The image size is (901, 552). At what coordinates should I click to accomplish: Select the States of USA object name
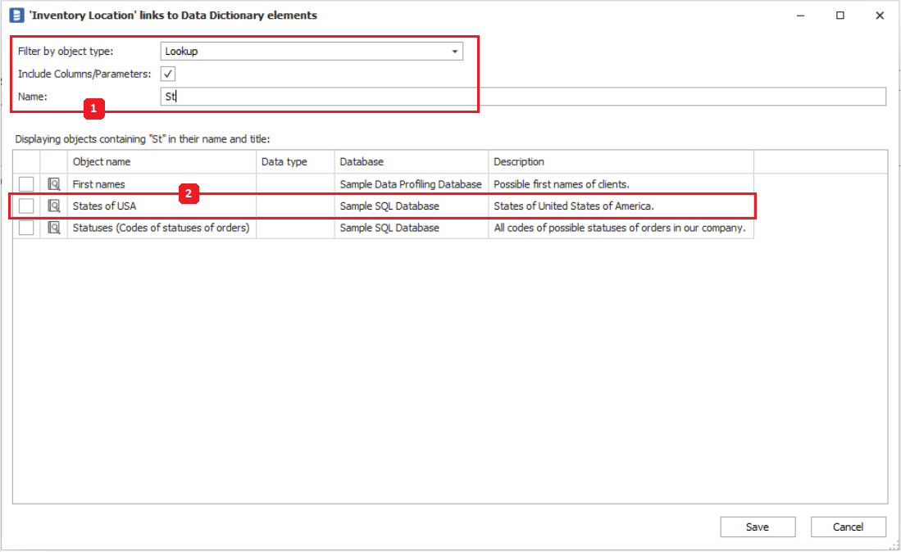point(104,206)
